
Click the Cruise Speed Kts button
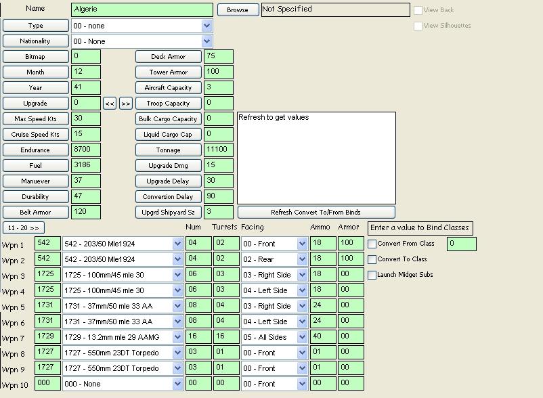click(x=36, y=134)
